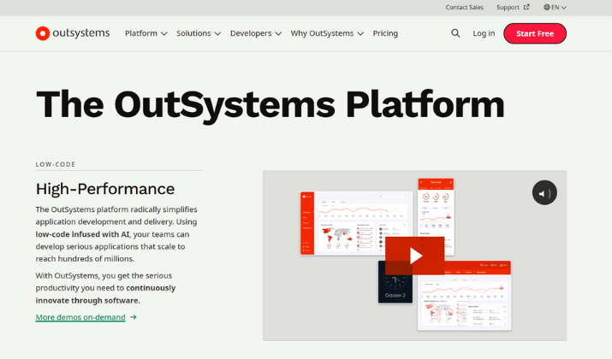Expand the Solutions menu
Image resolution: width=612 pixels, height=359 pixels.
tap(199, 33)
